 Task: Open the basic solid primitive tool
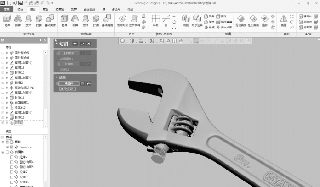click(50, 20)
